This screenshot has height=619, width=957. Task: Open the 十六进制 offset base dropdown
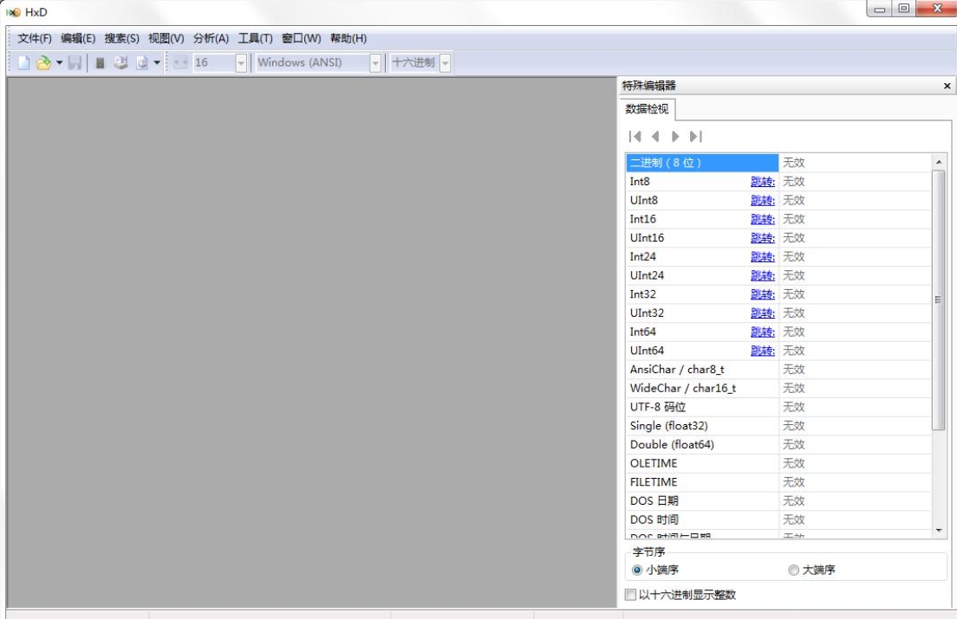[445, 62]
